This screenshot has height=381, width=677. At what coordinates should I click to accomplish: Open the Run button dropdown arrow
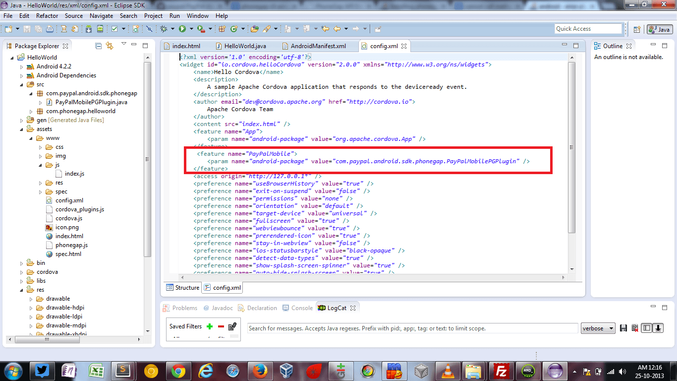click(191, 29)
